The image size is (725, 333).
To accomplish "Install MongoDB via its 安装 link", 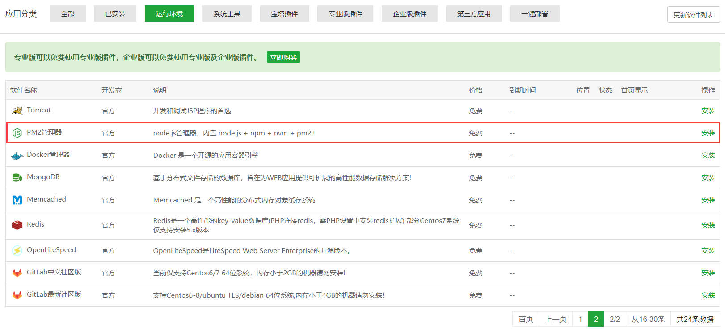I will point(708,177).
